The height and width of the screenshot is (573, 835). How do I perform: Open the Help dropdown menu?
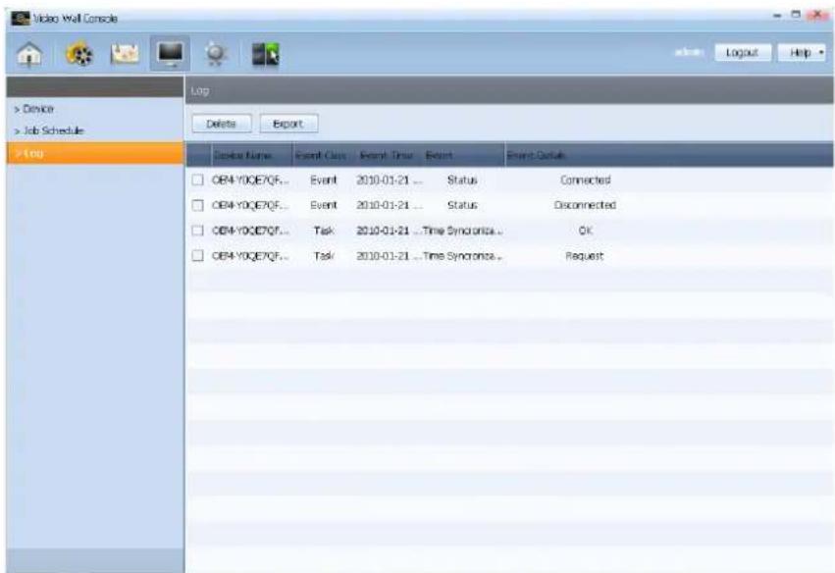click(802, 52)
